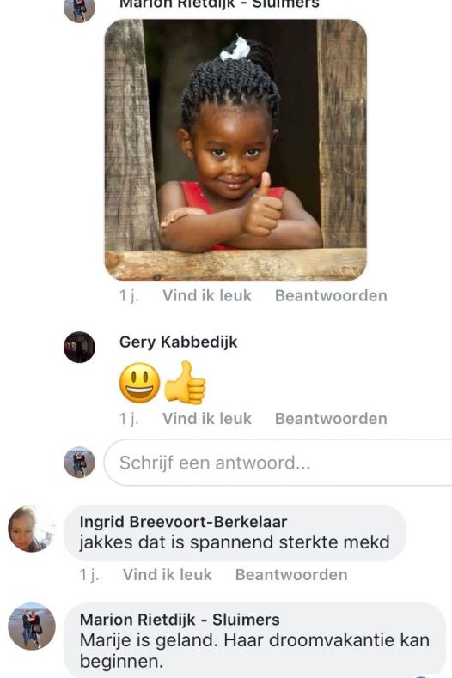Image resolution: width=452 pixels, height=678 pixels.
Task: Reply to the photo comment via 'Beantwoorden'
Action: [x=331, y=296]
